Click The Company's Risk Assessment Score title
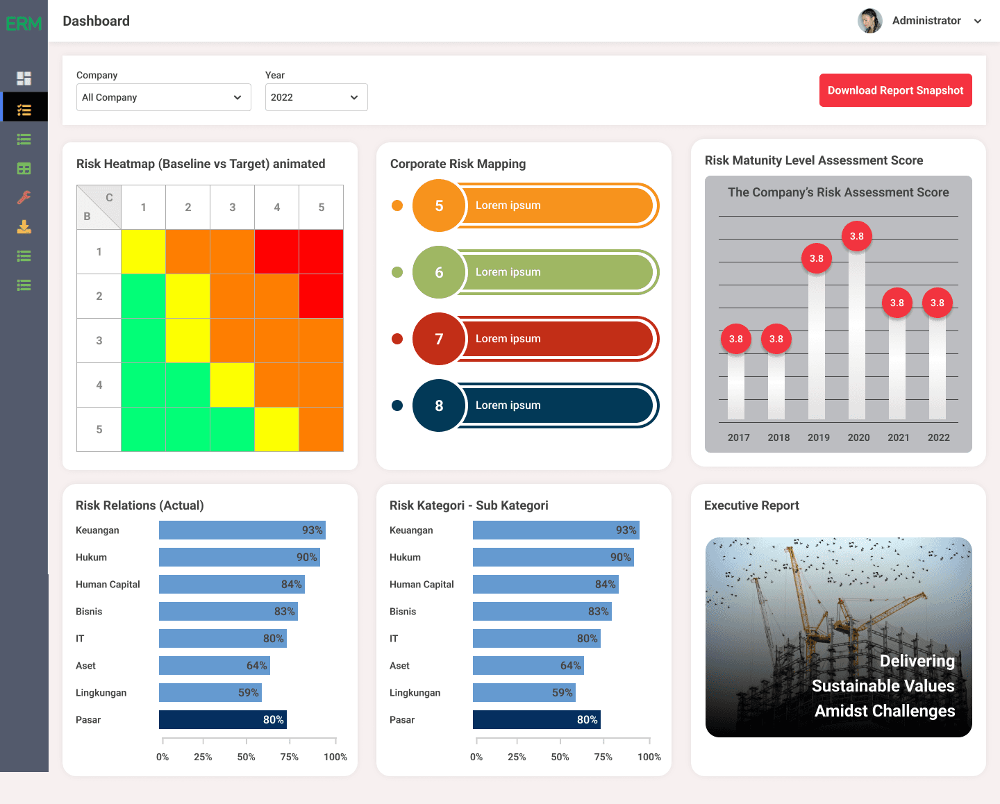Screen dimensions: 1000x804 click(838, 192)
